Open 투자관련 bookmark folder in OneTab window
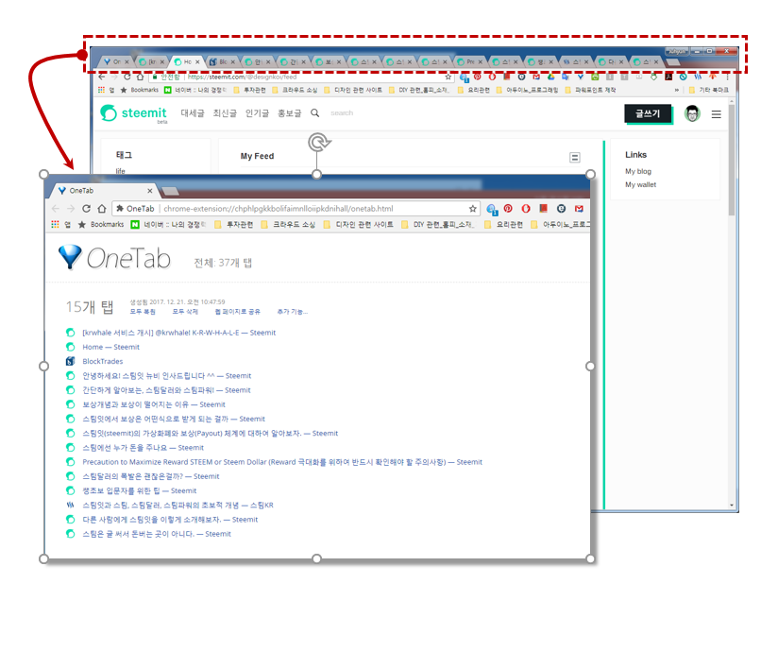This screenshot has height=652, width=778. [233, 225]
